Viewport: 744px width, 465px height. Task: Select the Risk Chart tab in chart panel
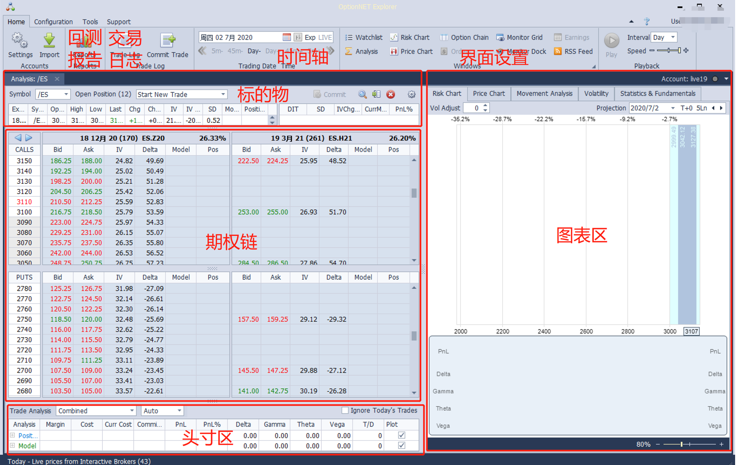(447, 94)
